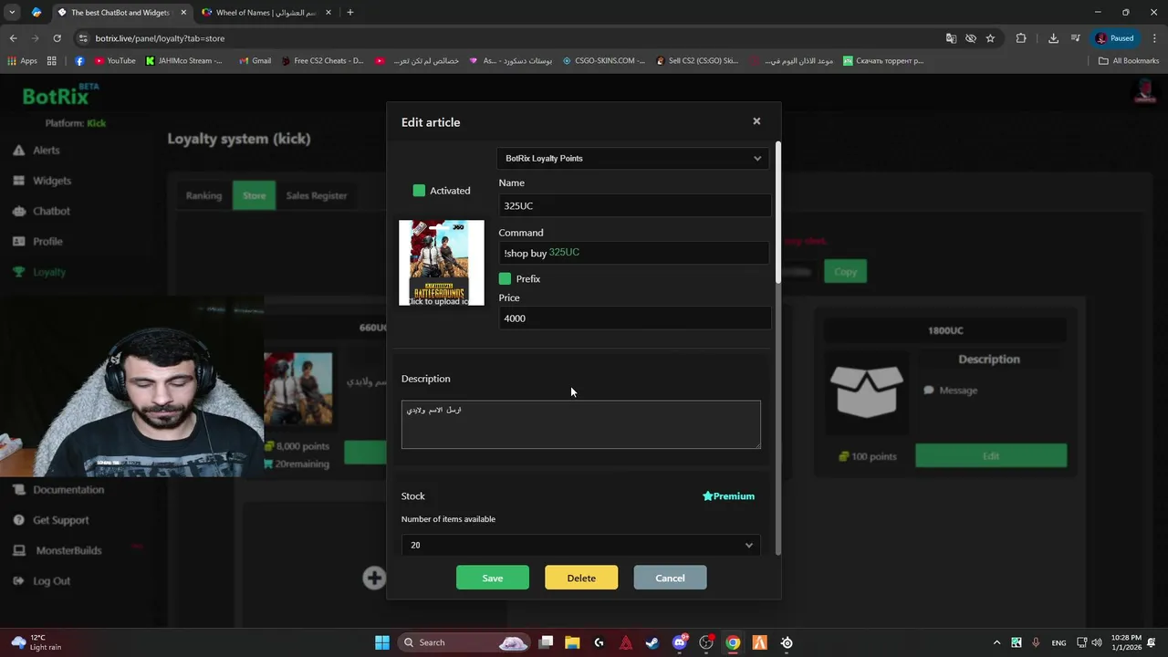Image resolution: width=1168 pixels, height=657 pixels.
Task: Open Chatbot in the BotRix sidebar
Action: click(x=51, y=211)
